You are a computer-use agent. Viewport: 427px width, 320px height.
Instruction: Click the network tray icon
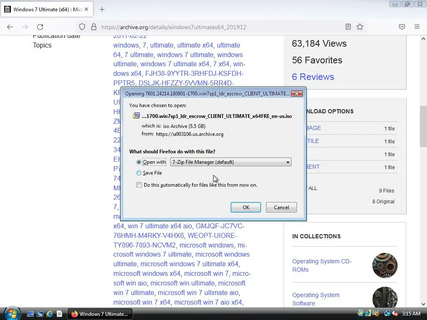pyautogui.click(x=387, y=313)
